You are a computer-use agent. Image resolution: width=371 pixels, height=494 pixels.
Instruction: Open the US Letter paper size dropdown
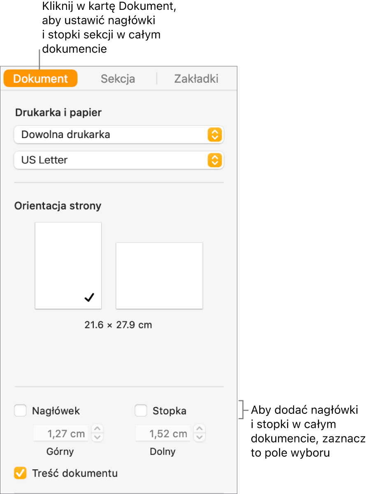click(119, 160)
